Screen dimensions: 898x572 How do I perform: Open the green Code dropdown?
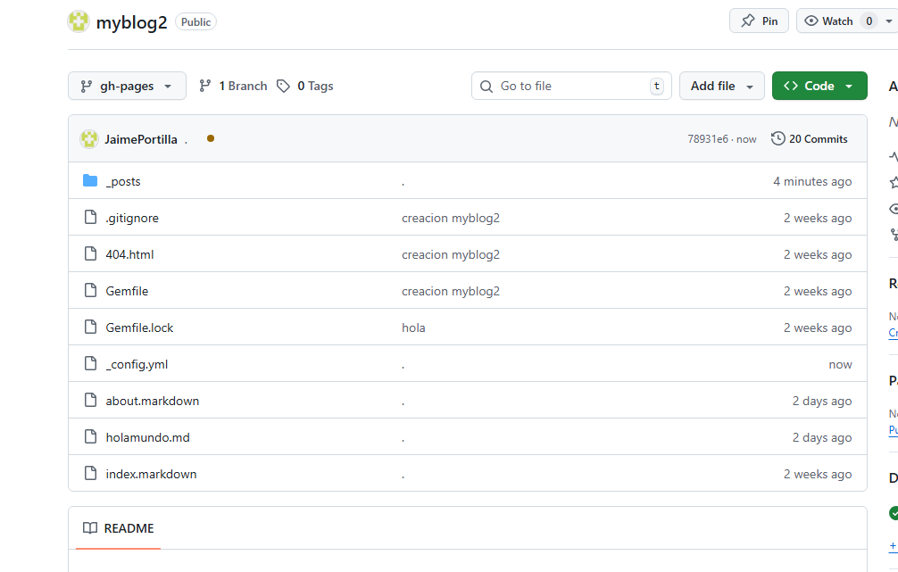(819, 87)
